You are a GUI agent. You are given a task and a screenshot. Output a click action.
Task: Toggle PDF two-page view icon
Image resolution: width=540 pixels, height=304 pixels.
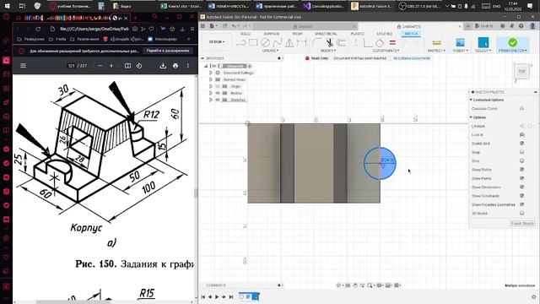pyautogui.click(x=127, y=66)
